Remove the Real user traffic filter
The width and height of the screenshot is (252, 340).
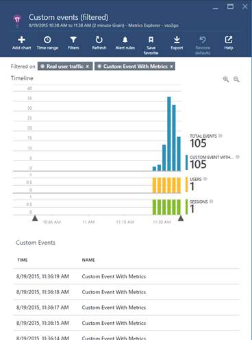point(87,66)
